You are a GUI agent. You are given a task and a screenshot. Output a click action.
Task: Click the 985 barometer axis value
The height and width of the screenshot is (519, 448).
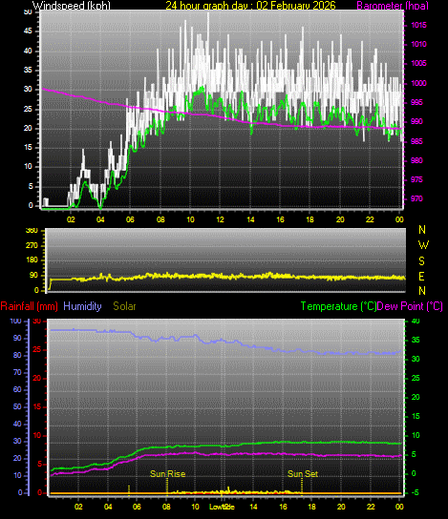point(416,141)
